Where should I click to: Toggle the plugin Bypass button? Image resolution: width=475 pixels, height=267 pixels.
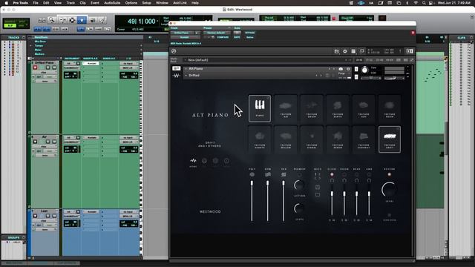tap(250, 33)
